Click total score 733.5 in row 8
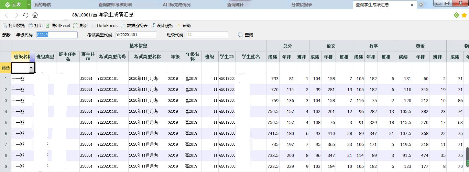The width and height of the screenshot is (469, 172). click(x=273, y=156)
